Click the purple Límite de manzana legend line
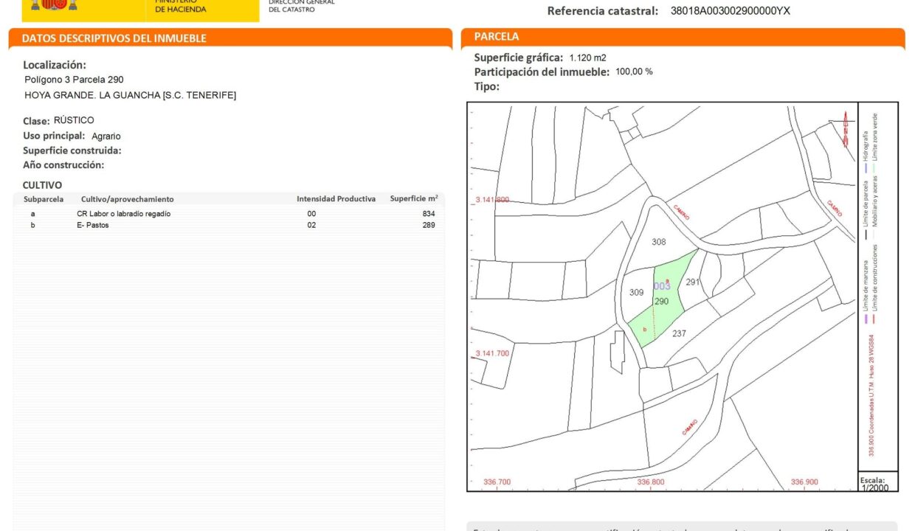The width and height of the screenshot is (915, 531). click(866, 320)
